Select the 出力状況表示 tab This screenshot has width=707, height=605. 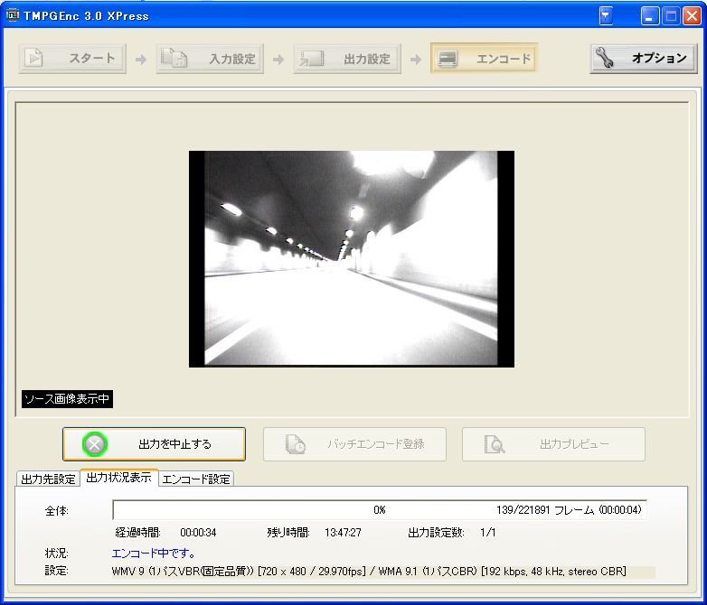[119, 478]
